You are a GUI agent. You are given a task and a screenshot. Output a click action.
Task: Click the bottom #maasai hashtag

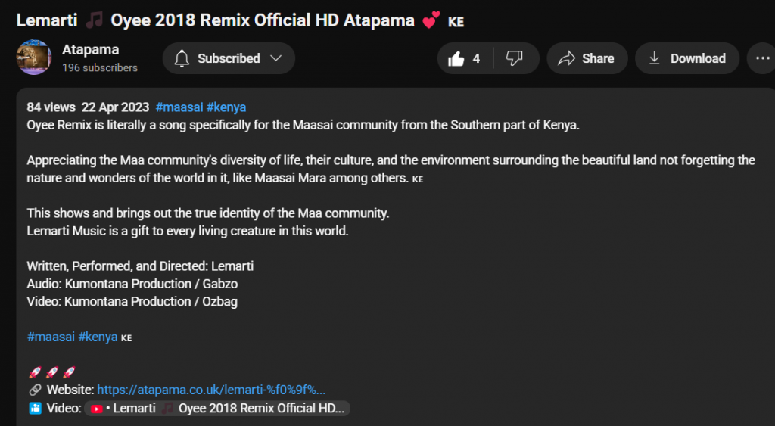point(50,337)
